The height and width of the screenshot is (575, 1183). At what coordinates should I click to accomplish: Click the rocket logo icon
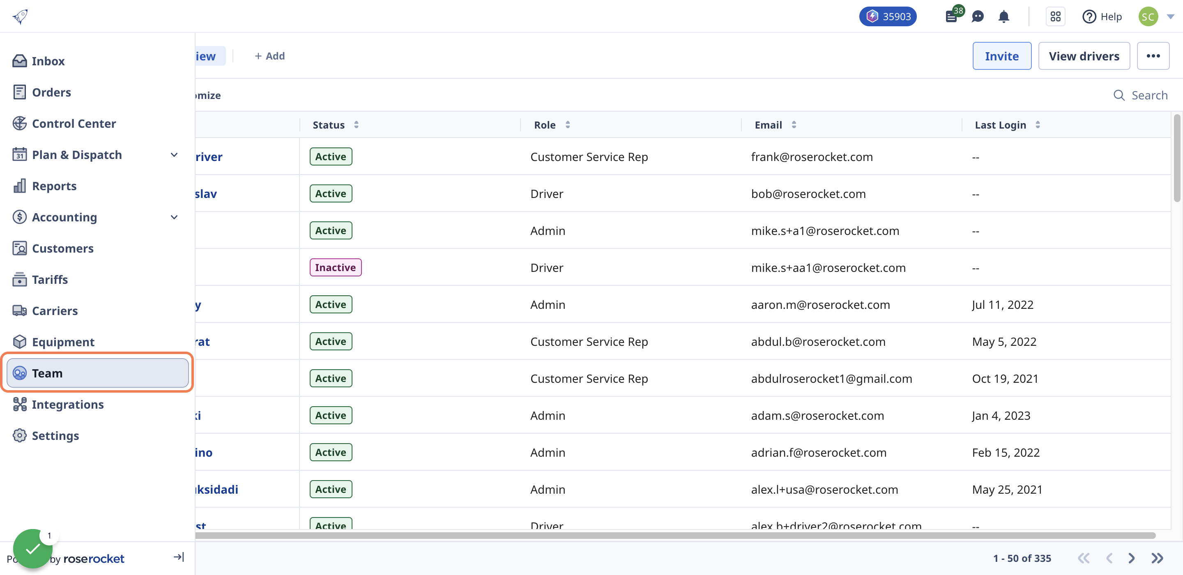20,16
